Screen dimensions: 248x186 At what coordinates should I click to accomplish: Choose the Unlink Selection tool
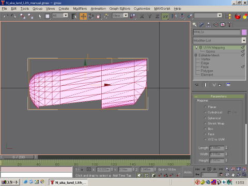coord(30,16)
